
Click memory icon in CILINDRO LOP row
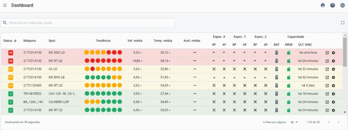click(289, 102)
